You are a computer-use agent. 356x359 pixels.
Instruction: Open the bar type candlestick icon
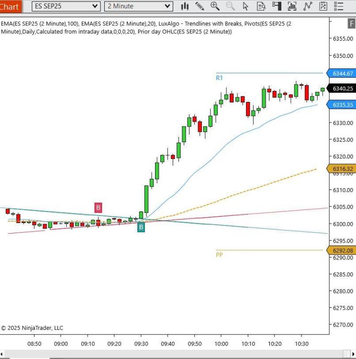[x=185, y=6]
